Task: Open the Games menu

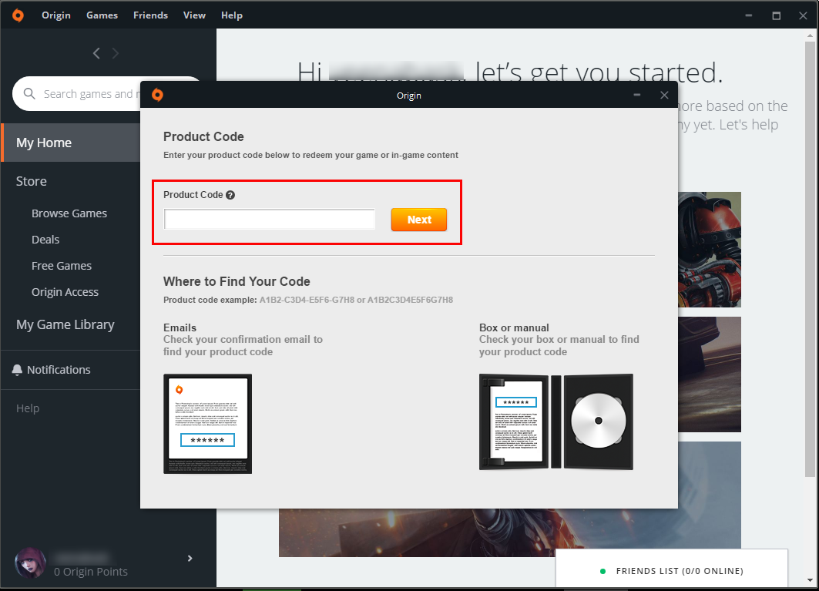Action: [x=102, y=15]
